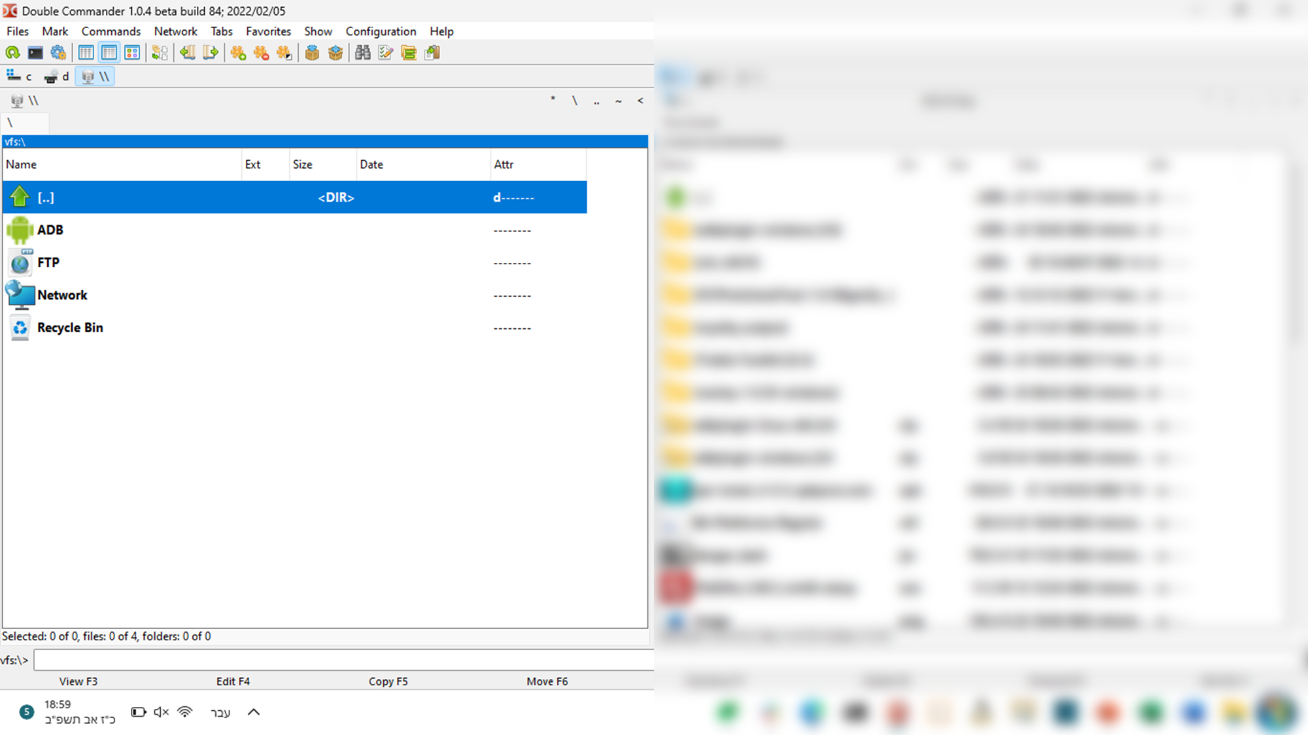Open the Wi-Fi tray icon

(185, 712)
